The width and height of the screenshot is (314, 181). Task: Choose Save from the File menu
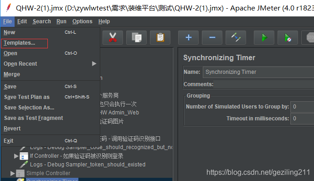[51, 87]
